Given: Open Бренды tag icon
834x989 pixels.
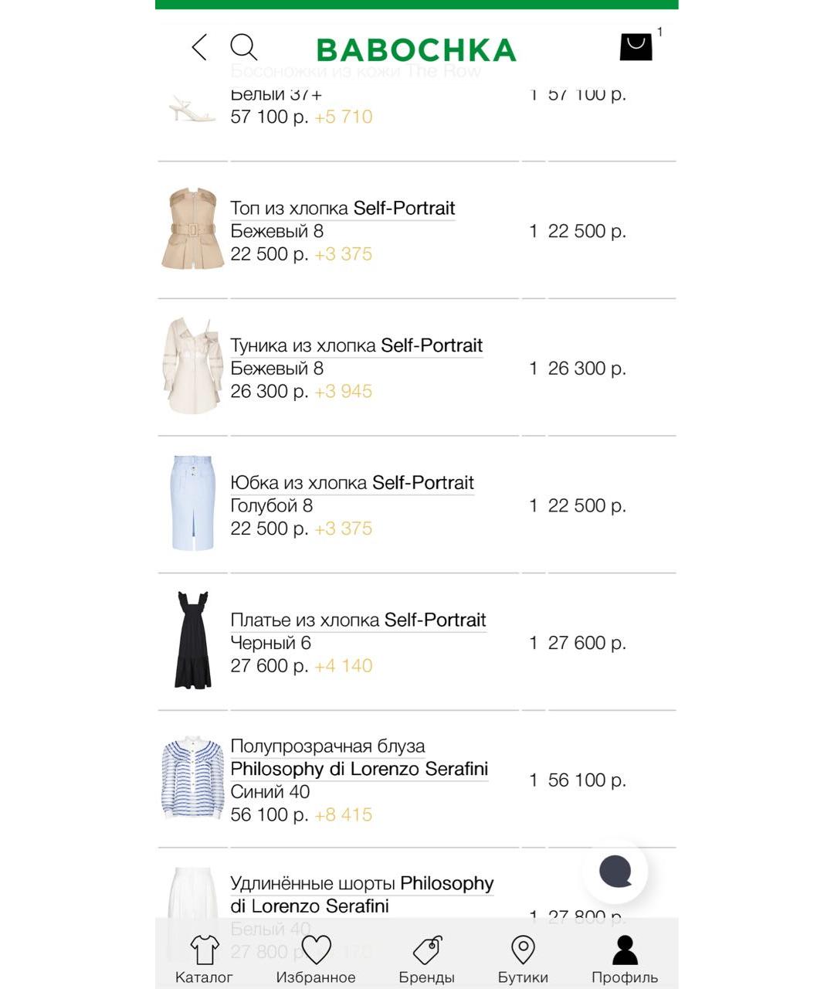Looking at the screenshot, I should [426, 959].
